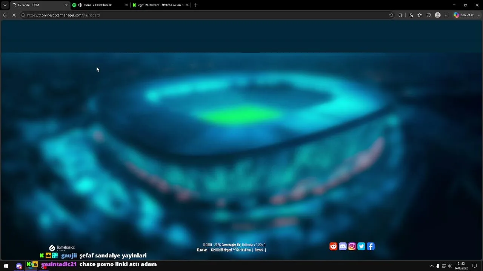Add this page to favorites

(x=391, y=15)
